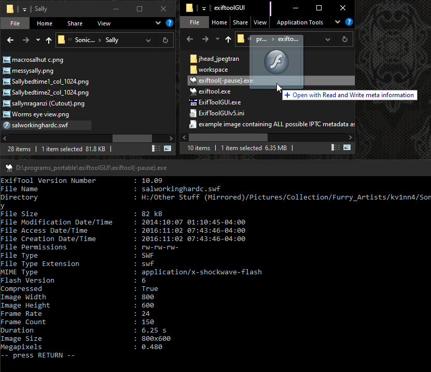Select the exiftool.exe file
The image size is (431, 372).
(x=214, y=91)
